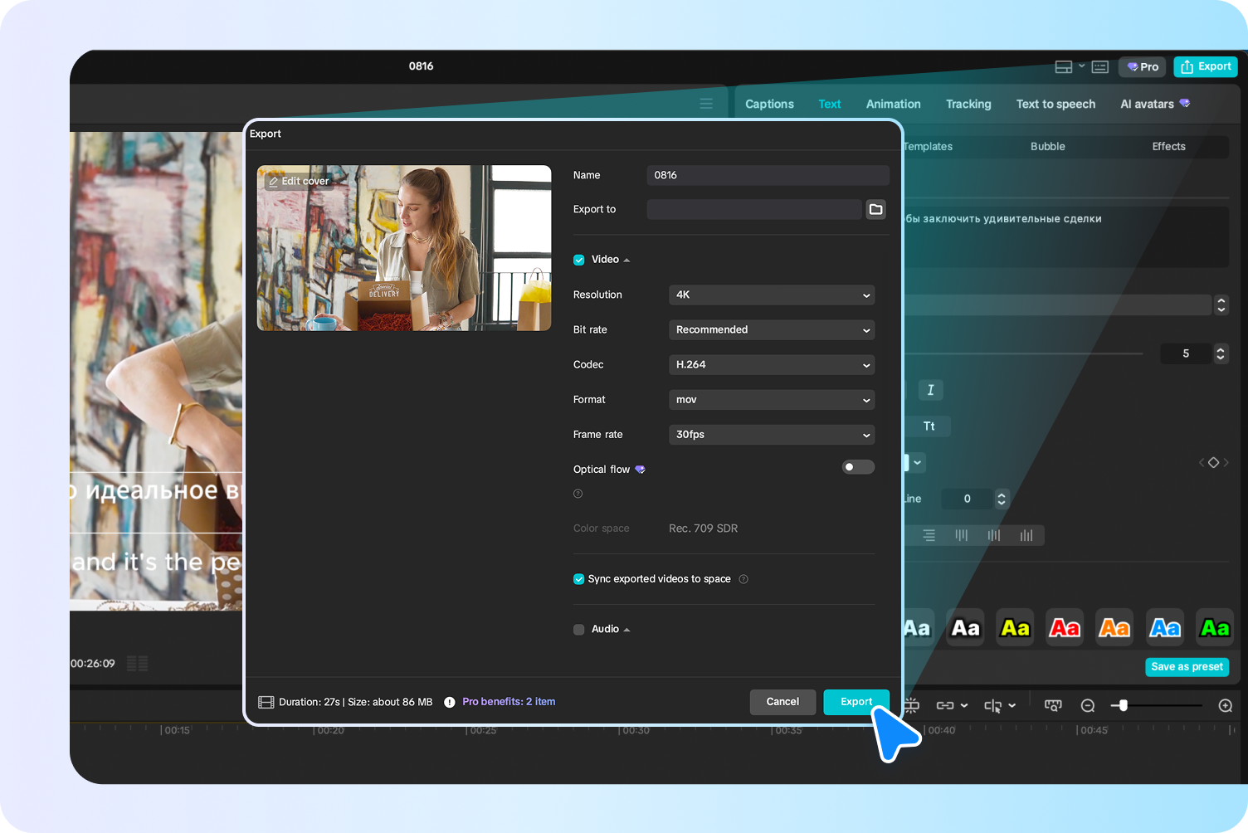The image size is (1248, 833).
Task: Enable the Audio export checkbox
Action: pyautogui.click(x=578, y=629)
